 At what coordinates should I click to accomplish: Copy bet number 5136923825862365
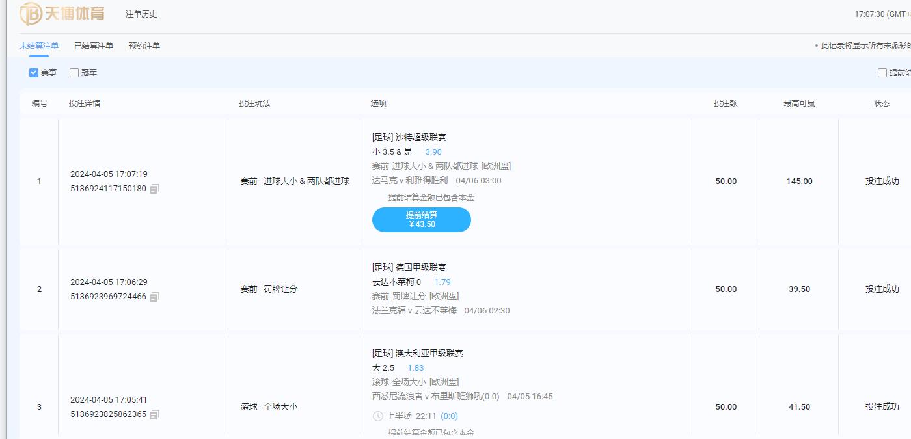tap(154, 414)
